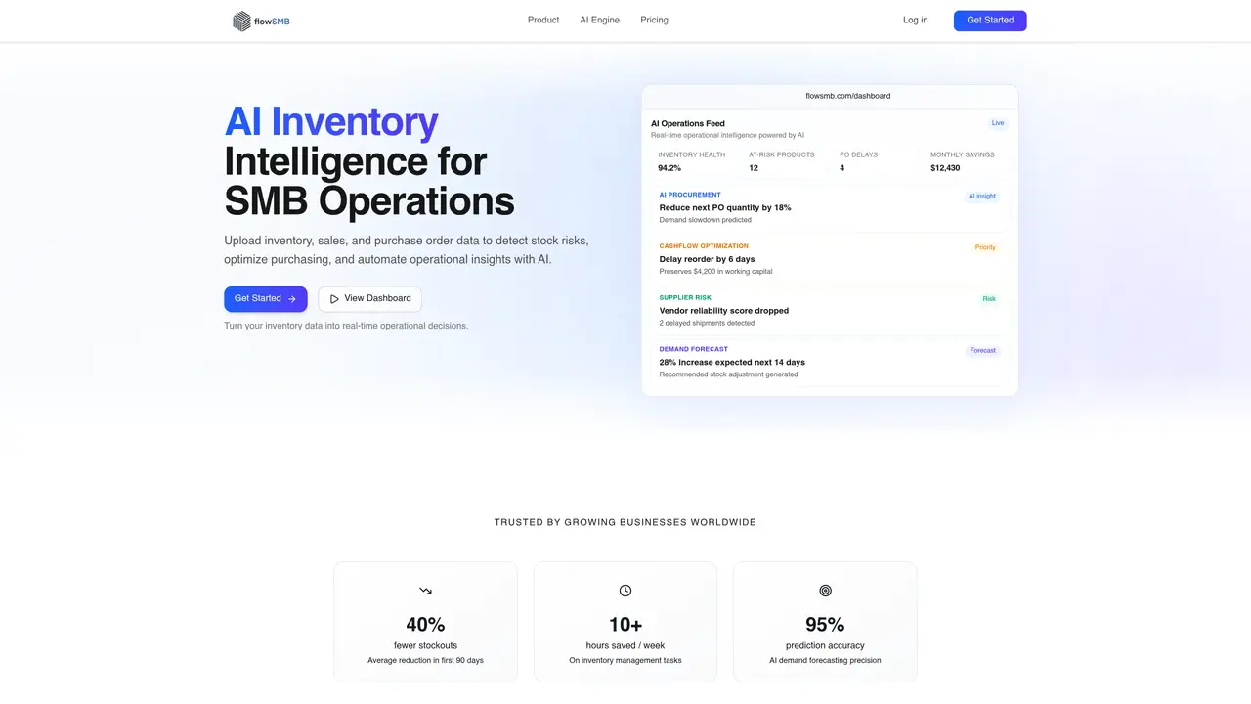Image resolution: width=1251 pixels, height=704 pixels.
Task: Select the Forecast tag on demand card
Action: point(982,350)
